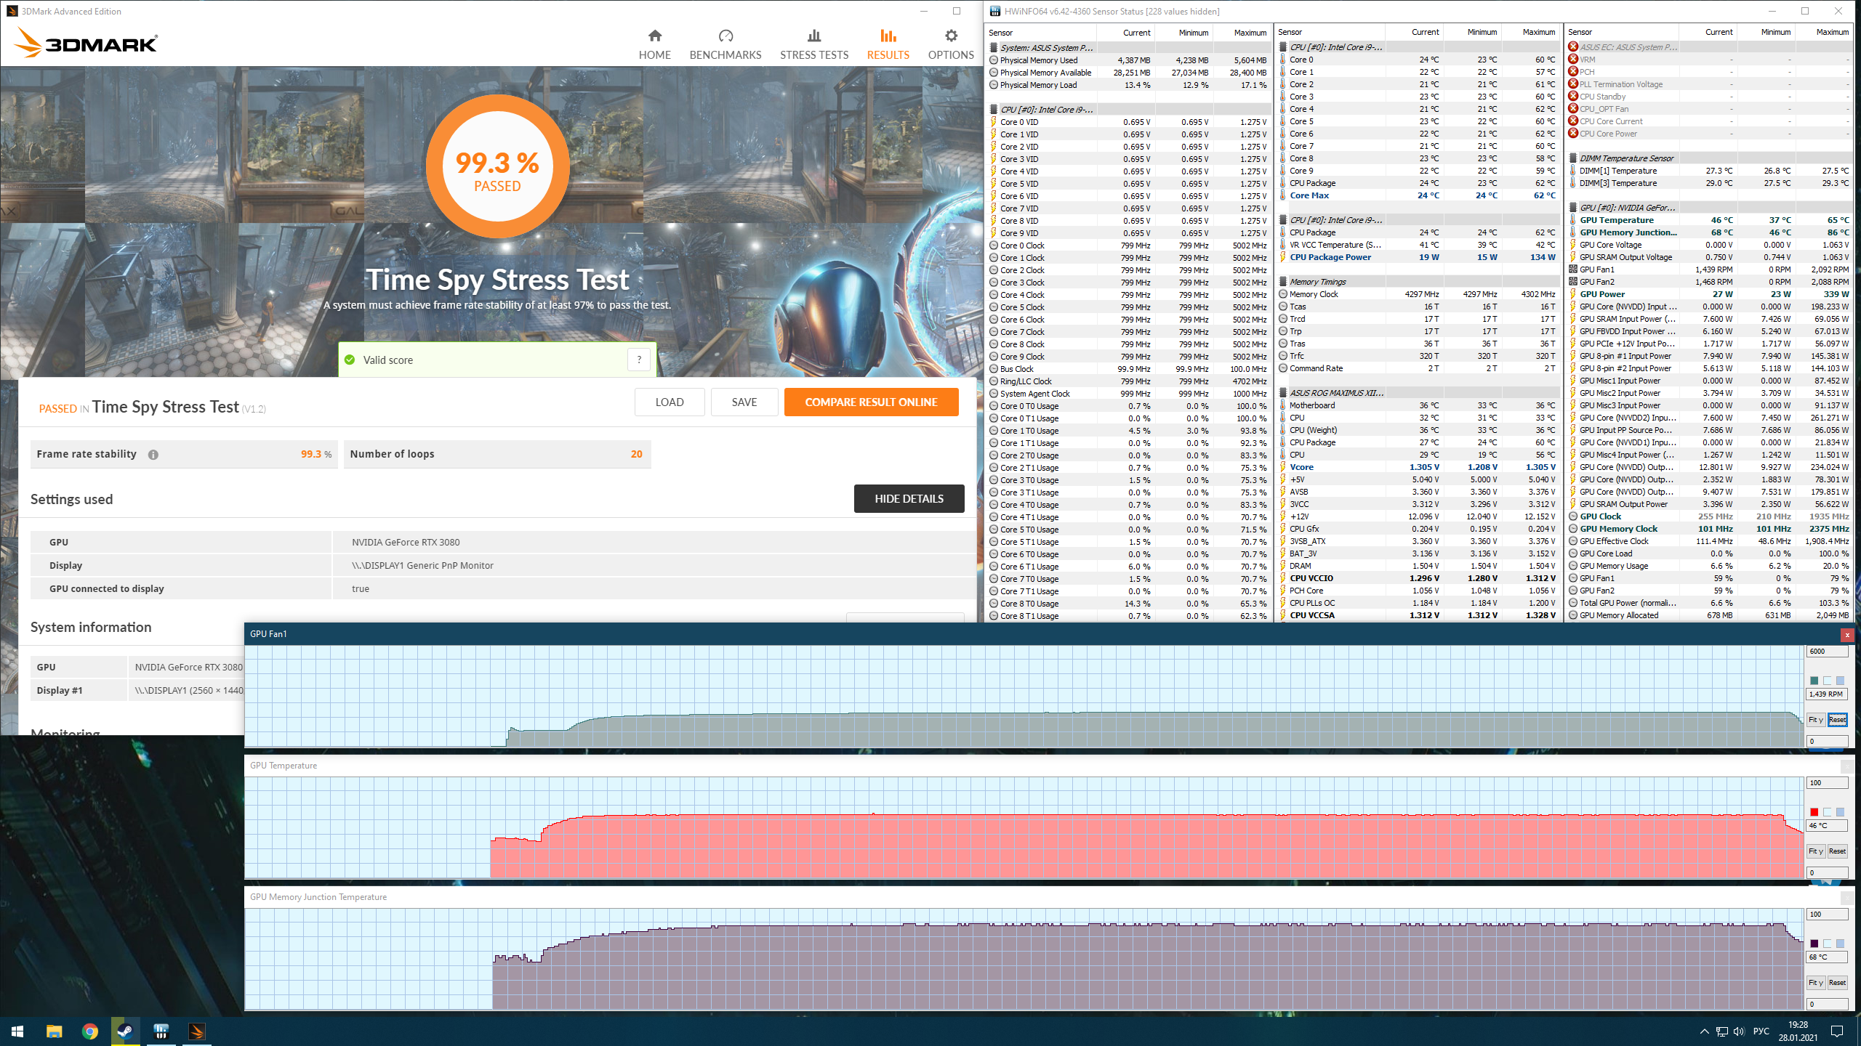Switch to 3DMark taskbar icon
The height and width of the screenshot is (1046, 1861).
pyautogui.click(x=196, y=1031)
